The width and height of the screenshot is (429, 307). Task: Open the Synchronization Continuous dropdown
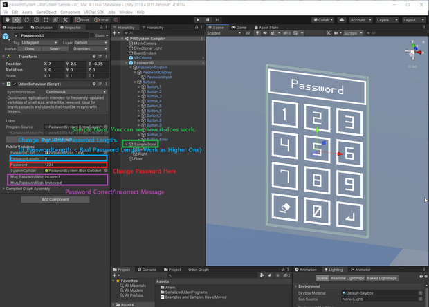[x=76, y=92]
